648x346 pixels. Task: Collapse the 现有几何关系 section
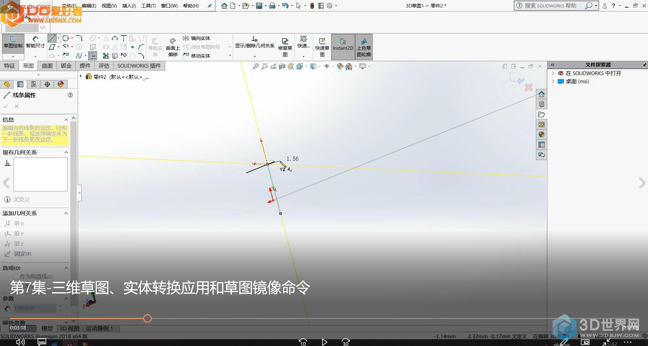pos(66,153)
